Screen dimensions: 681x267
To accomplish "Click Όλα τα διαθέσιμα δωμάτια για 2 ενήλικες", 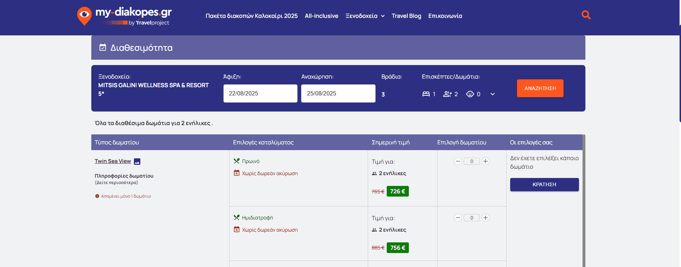I will [x=154, y=123].
